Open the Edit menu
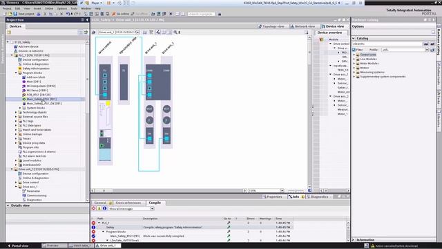The height and width of the screenshot is (249, 442). (x=17, y=8)
